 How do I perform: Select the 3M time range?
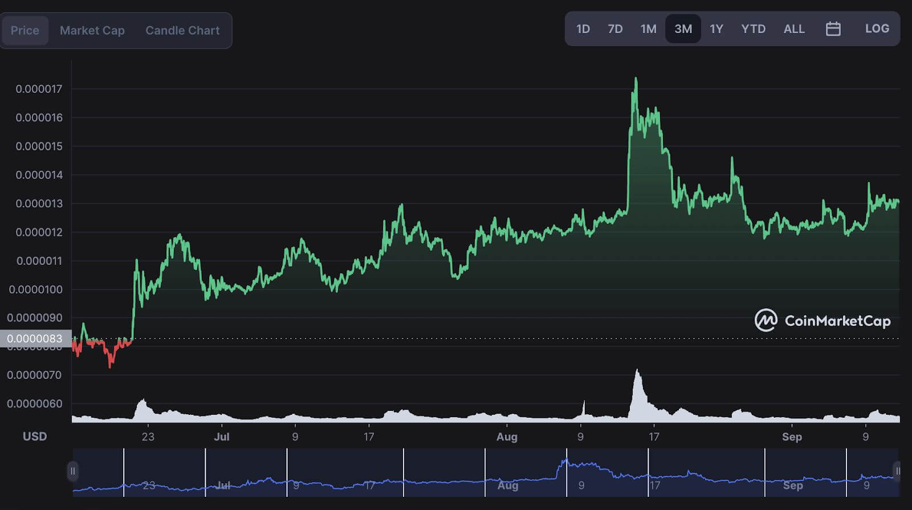683,28
